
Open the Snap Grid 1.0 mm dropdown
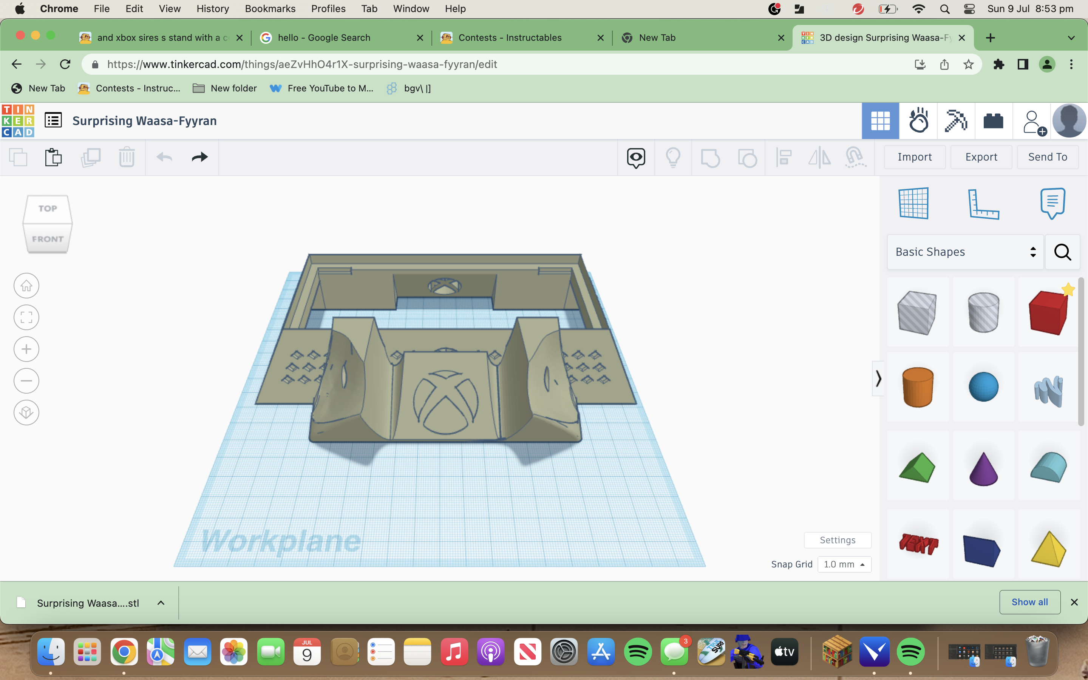pyautogui.click(x=844, y=564)
